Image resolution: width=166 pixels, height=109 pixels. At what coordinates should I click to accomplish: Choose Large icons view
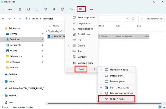(82, 23)
